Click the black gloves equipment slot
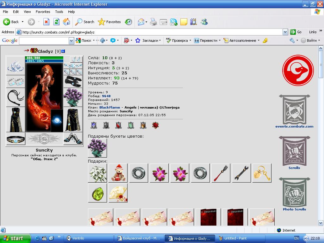The image size is (324, 243). tap(73, 81)
